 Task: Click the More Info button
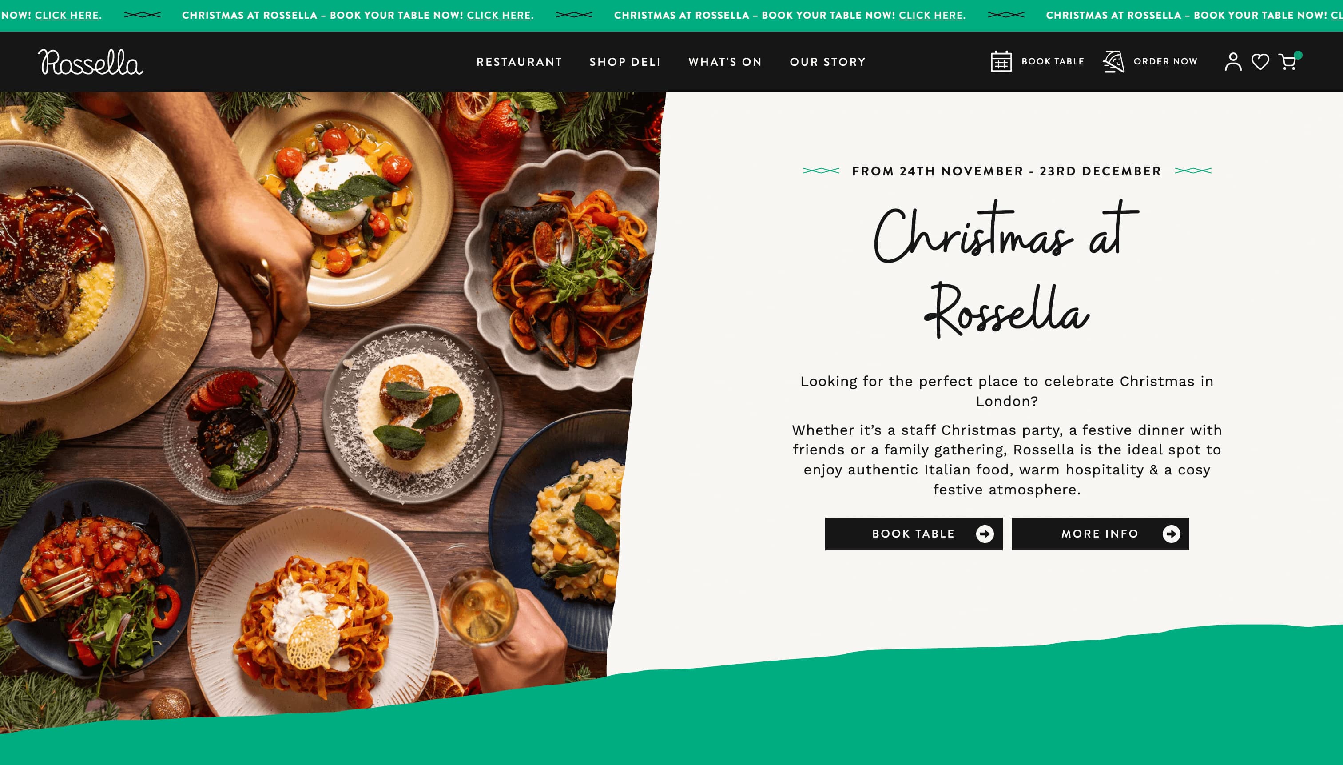pyautogui.click(x=1100, y=534)
